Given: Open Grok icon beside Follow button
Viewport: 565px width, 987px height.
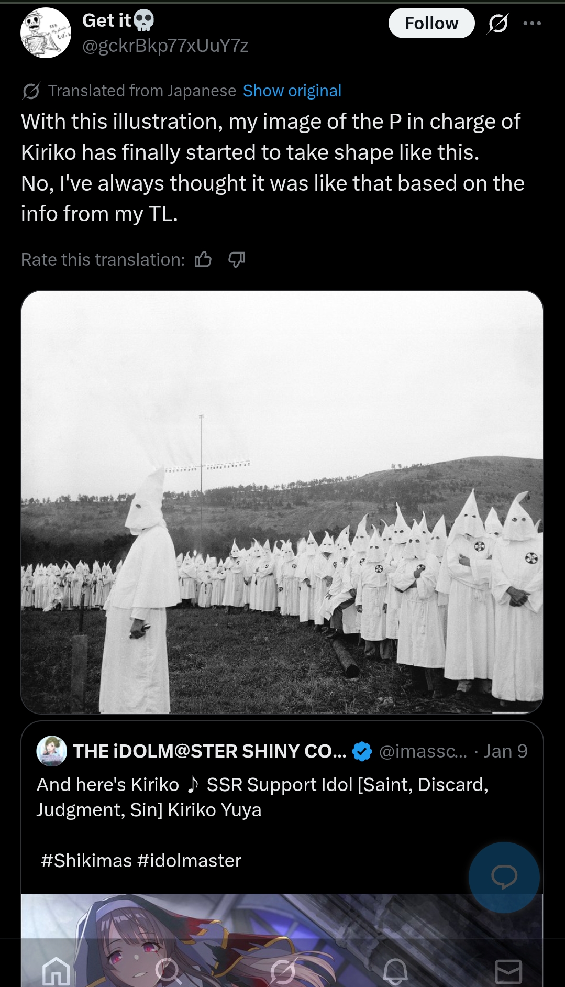Looking at the screenshot, I should click(497, 23).
